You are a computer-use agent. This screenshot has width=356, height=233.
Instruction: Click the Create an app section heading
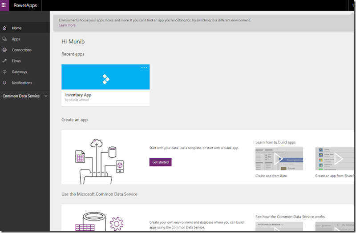coord(74,120)
